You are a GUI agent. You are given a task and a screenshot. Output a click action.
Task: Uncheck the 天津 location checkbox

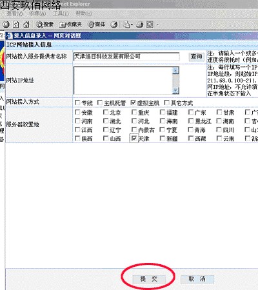[x=134, y=139]
